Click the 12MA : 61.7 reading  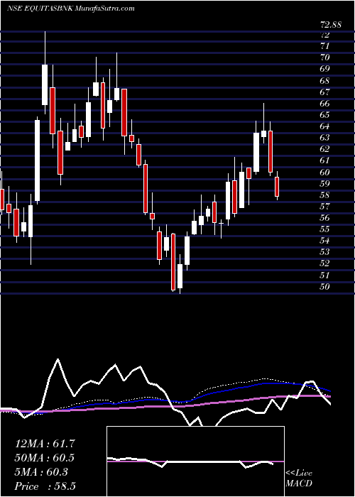click(45, 444)
